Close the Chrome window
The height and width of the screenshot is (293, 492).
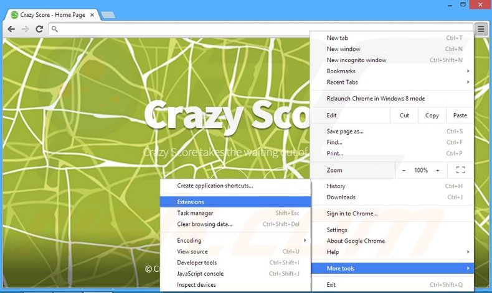coord(480,5)
